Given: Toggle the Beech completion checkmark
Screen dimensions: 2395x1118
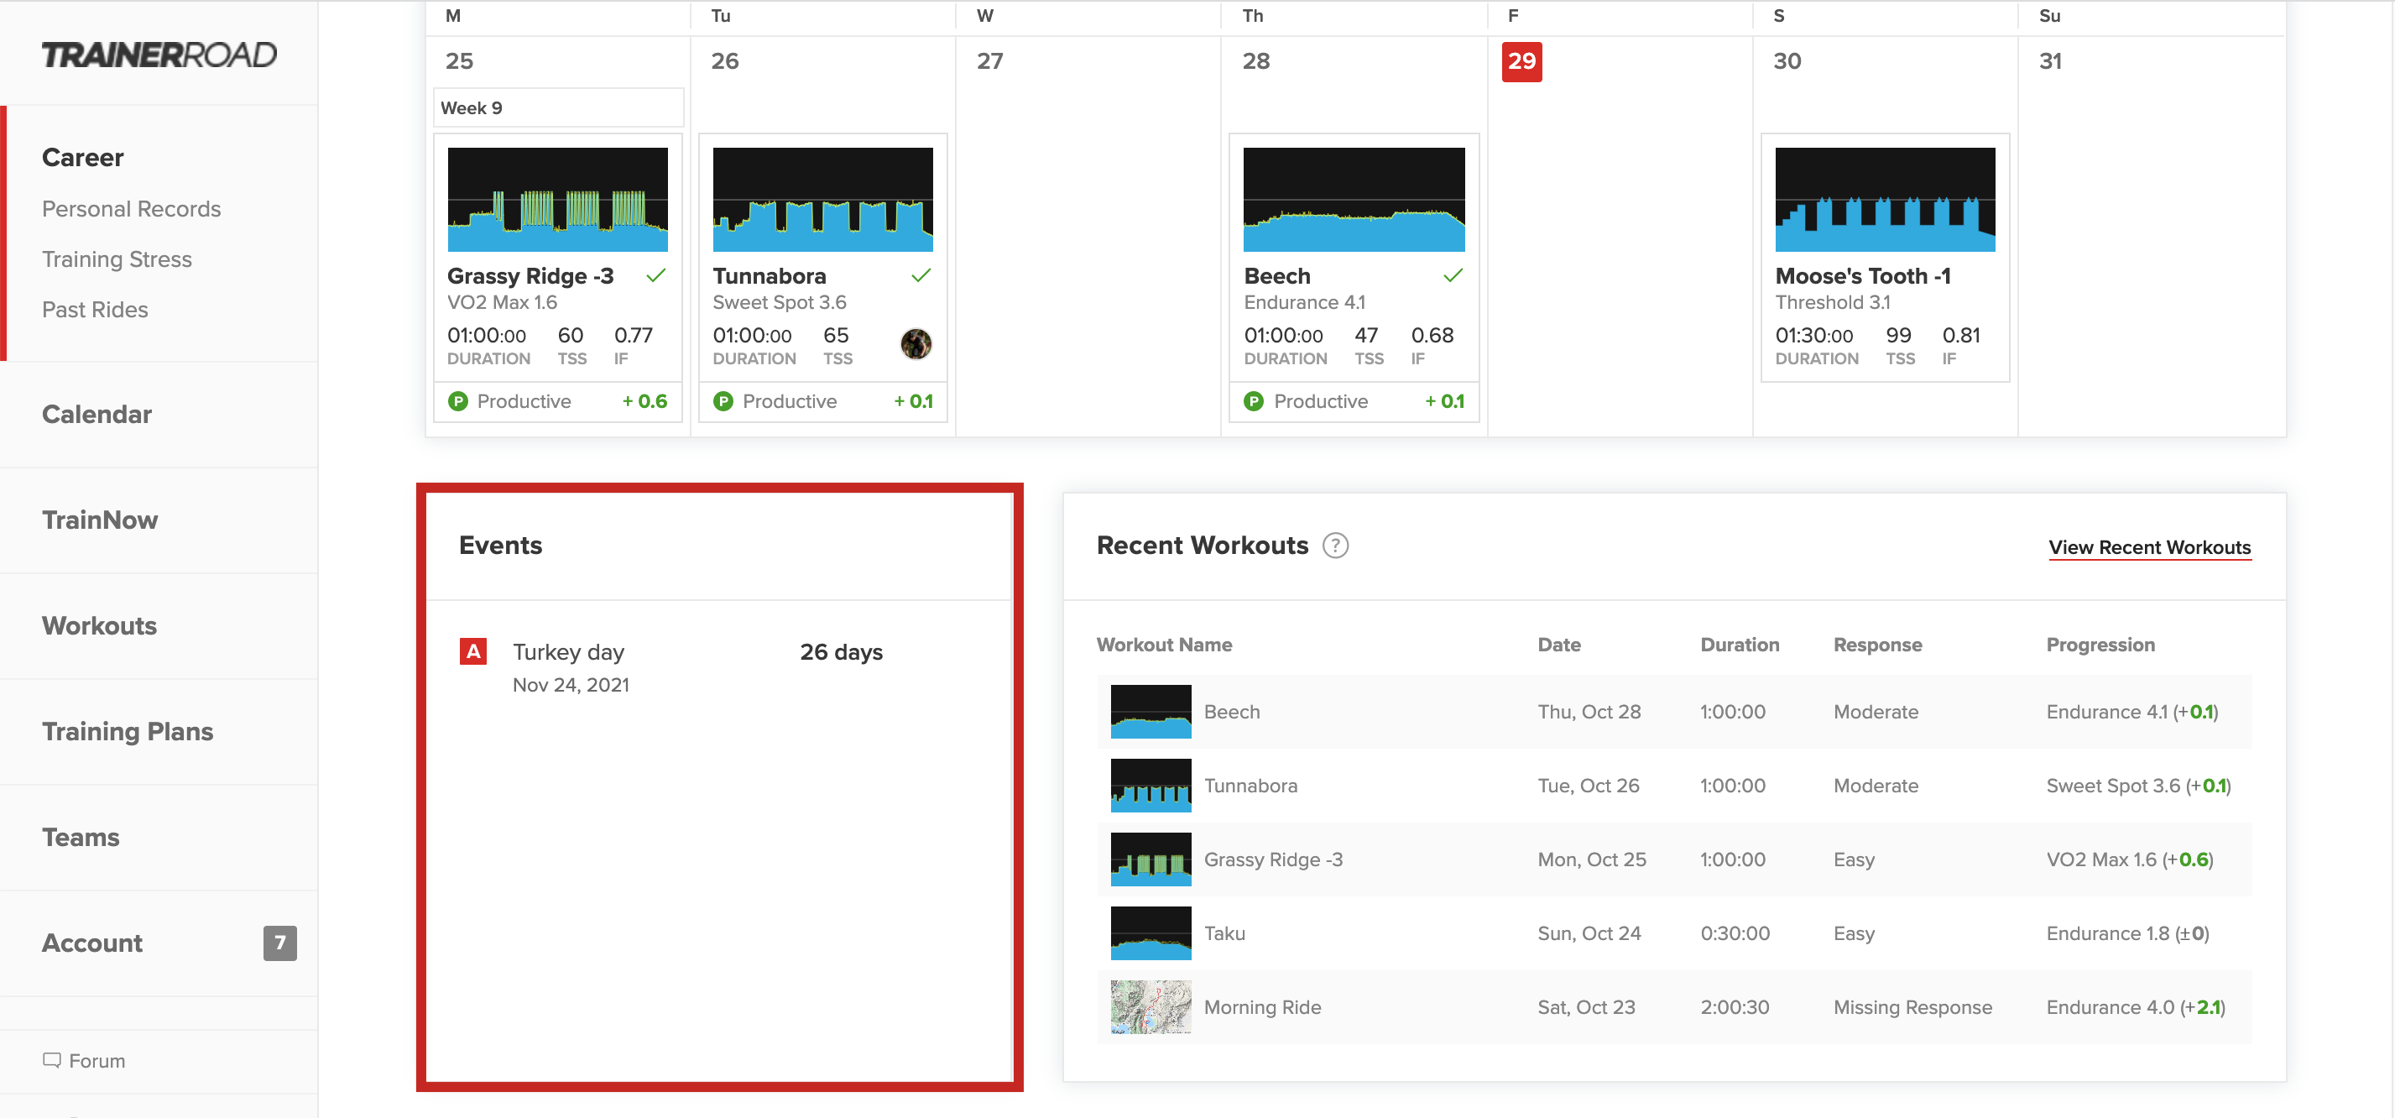Looking at the screenshot, I should (x=1453, y=275).
